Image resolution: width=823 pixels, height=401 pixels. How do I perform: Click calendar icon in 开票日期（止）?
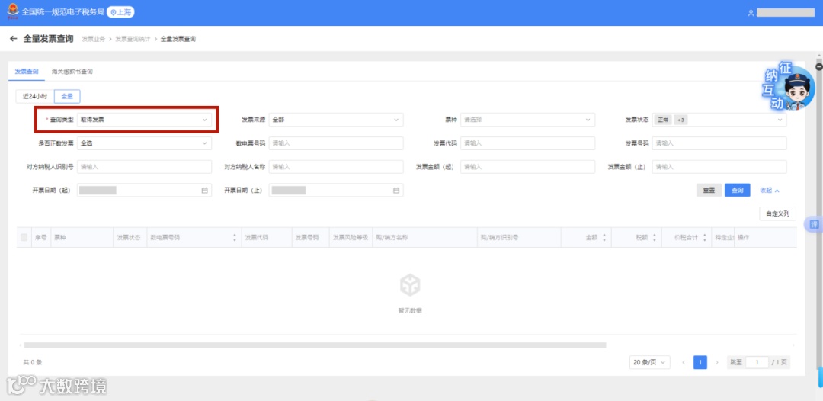pos(396,191)
